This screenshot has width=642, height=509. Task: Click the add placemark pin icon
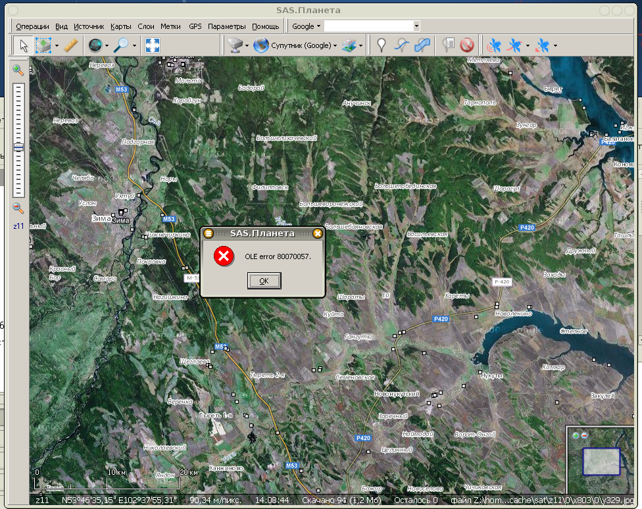pos(381,45)
